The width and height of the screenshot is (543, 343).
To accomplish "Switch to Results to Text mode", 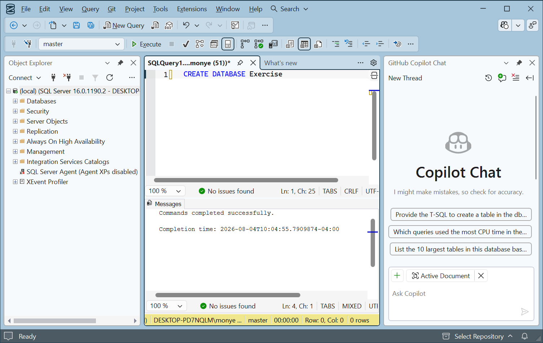I will coord(290,44).
